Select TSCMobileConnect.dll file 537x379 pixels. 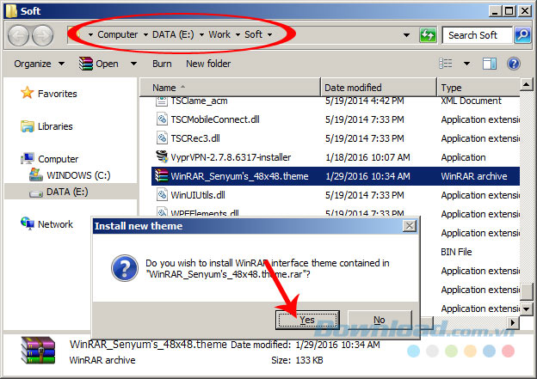tap(215, 119)
